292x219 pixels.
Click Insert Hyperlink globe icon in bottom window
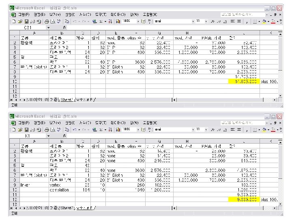(x=94, y=130)
